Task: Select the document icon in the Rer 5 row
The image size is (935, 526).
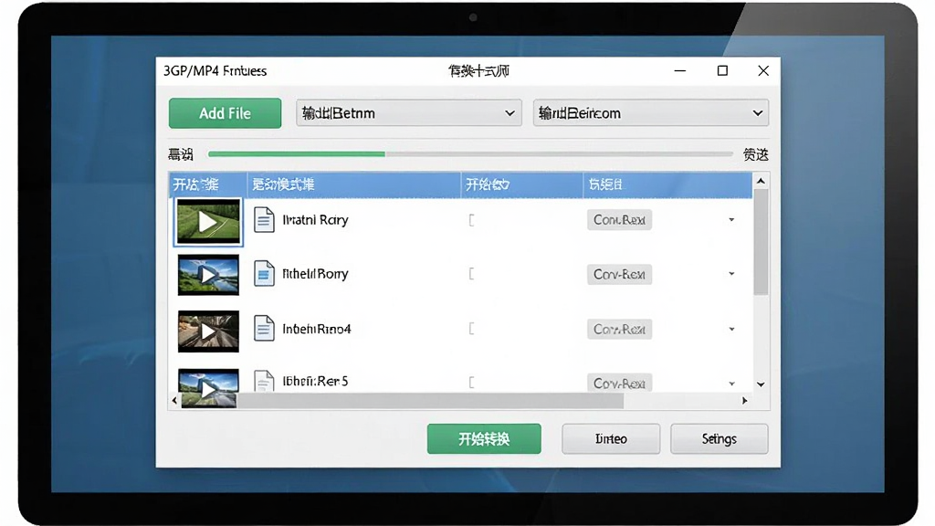Action: point(264,381)
